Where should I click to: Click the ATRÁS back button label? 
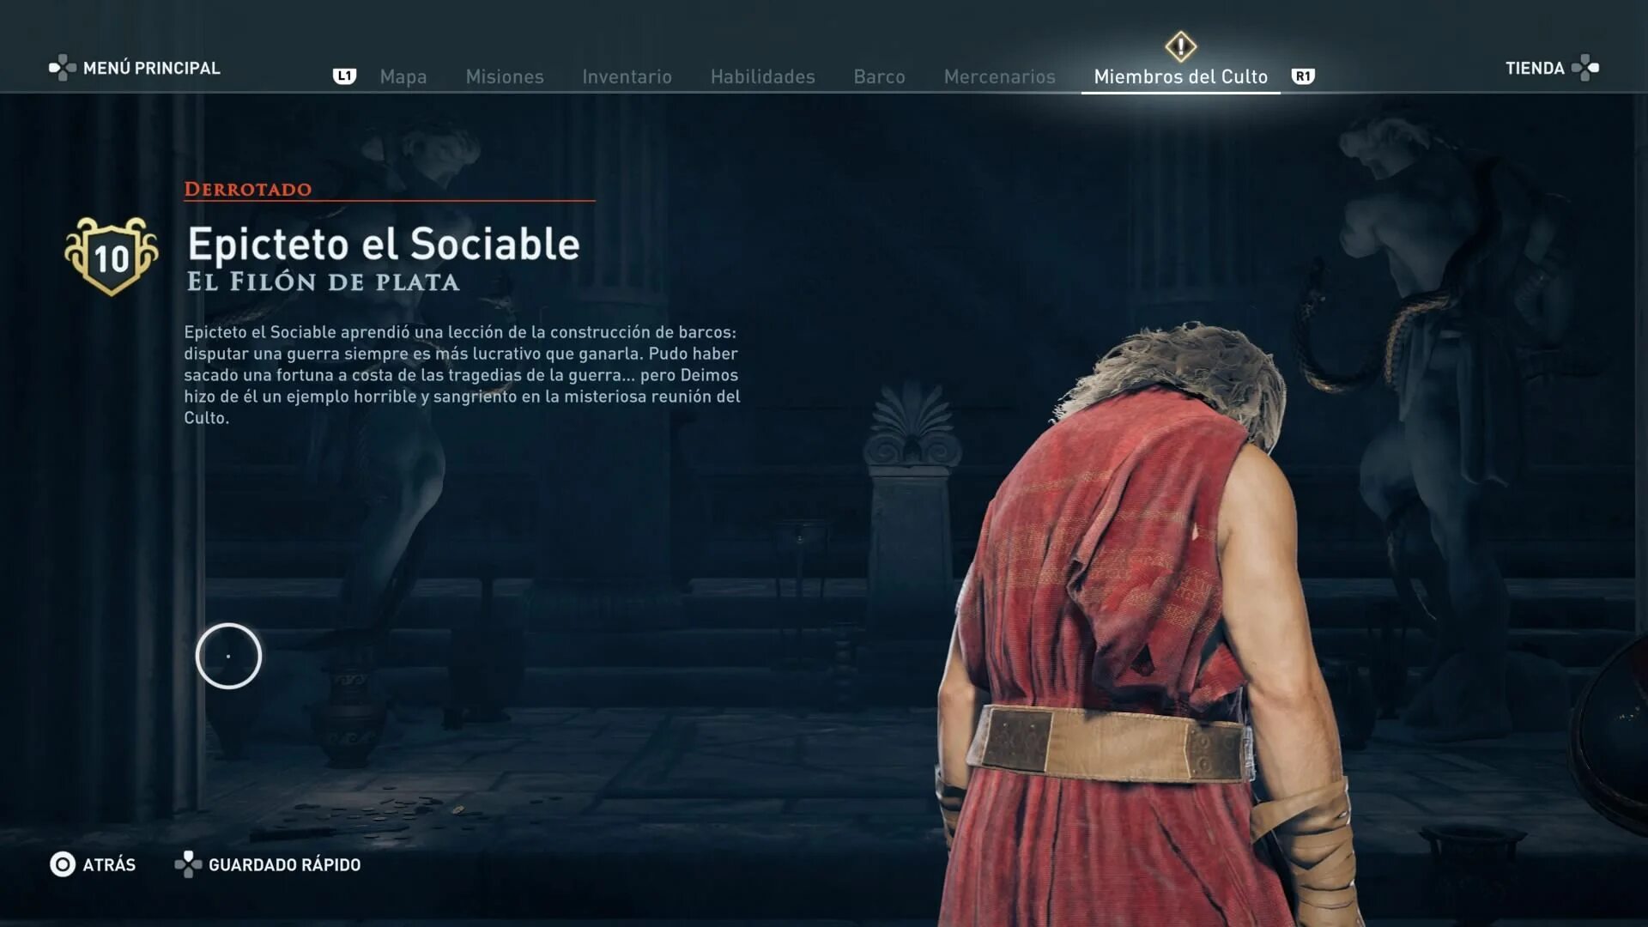[x=109, y=864]
